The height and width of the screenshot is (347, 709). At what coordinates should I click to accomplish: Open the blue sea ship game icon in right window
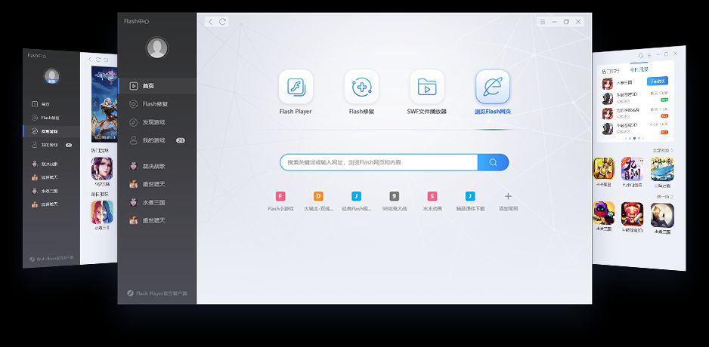click(x=662, y=169)
